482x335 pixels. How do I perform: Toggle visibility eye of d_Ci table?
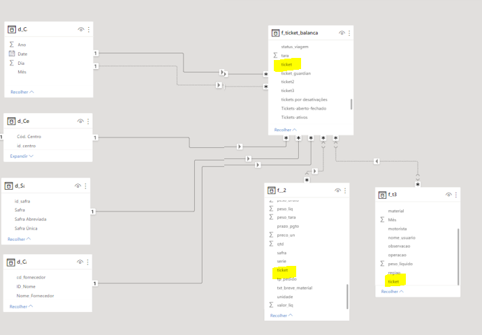80,262
